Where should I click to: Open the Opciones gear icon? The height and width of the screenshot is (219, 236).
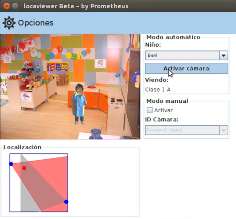click(x=9, y=23)
